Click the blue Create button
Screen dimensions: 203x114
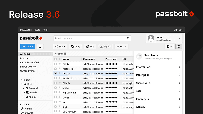[27, 46]
